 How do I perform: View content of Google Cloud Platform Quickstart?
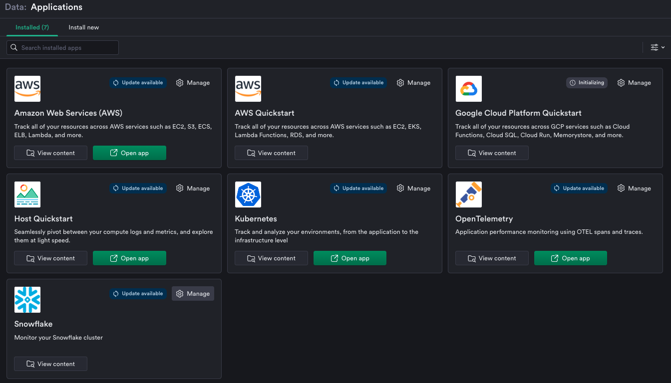(x=492, y=153)
